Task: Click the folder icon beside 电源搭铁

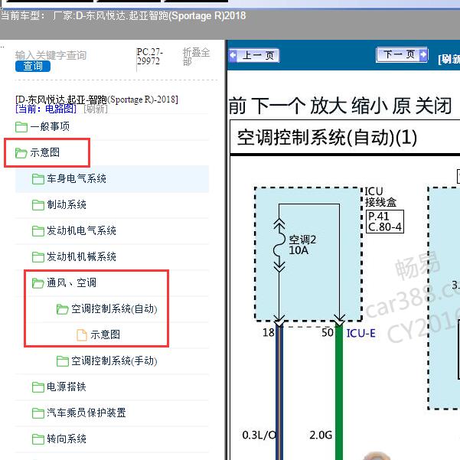Action: coord(38,387)
